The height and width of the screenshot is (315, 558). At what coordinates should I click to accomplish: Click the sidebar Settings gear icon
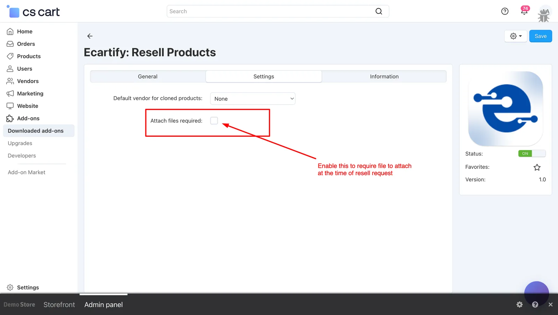click(10, 287)
